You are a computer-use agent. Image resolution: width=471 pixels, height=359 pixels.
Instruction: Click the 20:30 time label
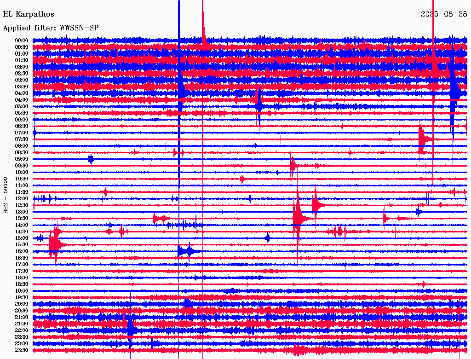click(x=22, y=311)
